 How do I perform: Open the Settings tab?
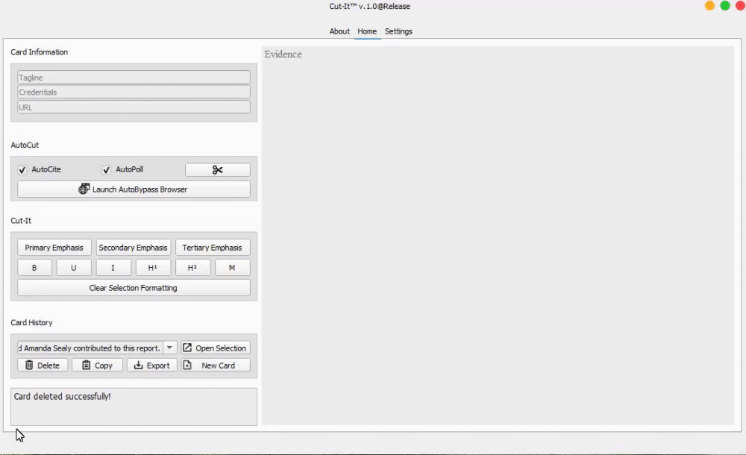click(x=398, y=31)
